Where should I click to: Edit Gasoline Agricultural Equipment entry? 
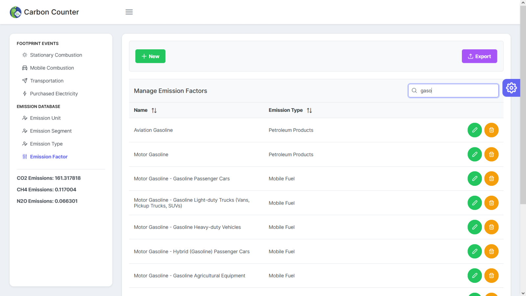click(x=474, y=276)
